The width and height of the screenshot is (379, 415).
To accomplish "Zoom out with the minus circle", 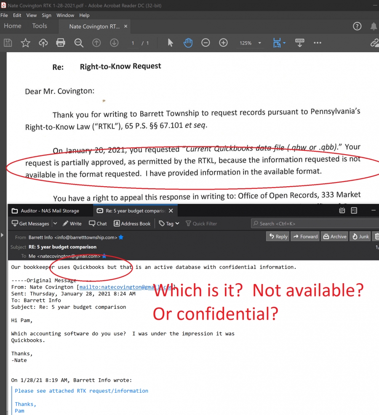I will pos(206,43).
